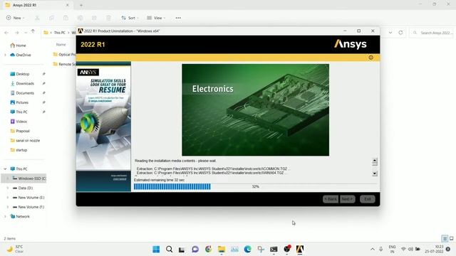Image resolution: width=456 pixels, height=256 pixels.
Task: Refresh the Explorer folder view
Action: (400, 33)
